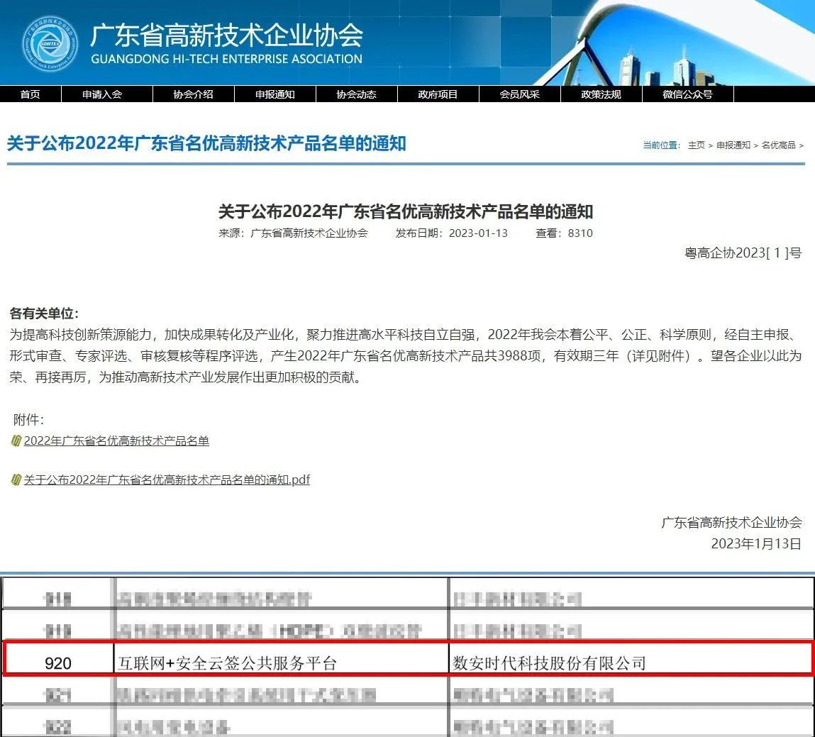The height and width of the screenshot is (737, 815).
Task: Click the association round logo emblem
Action: pyautogui.click(x=50, y=44)
